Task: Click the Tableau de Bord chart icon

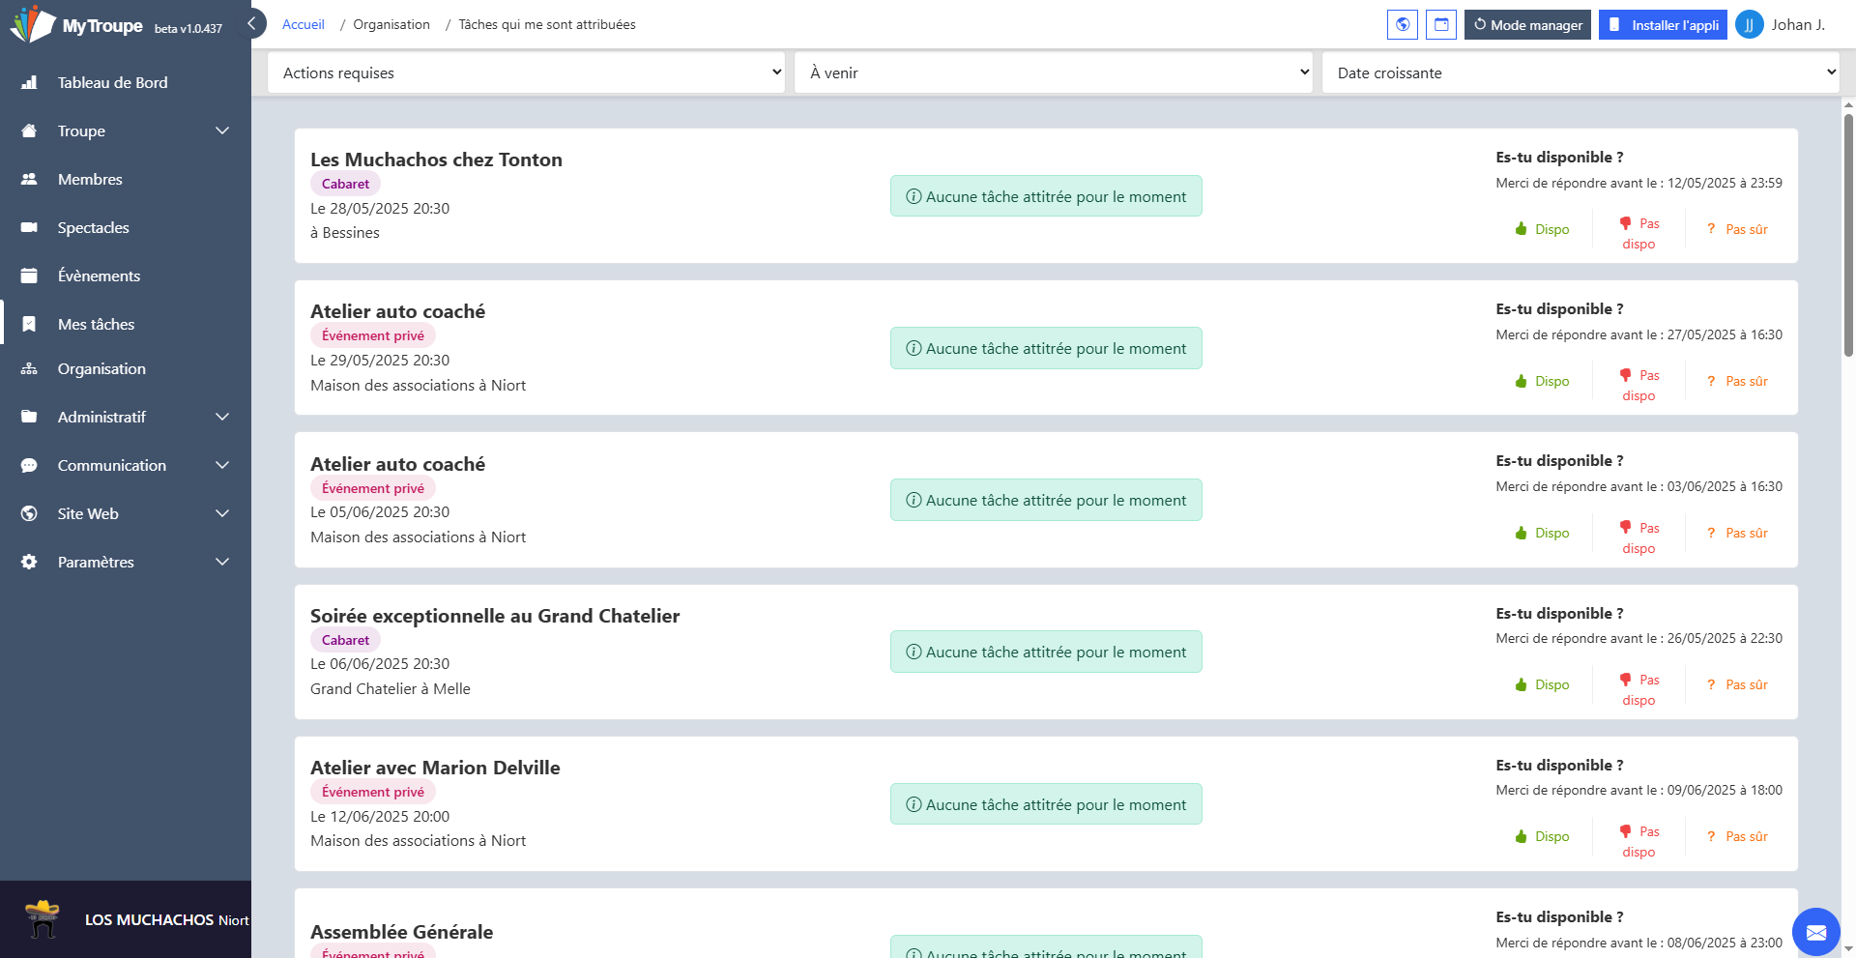Action: [29, 82]
